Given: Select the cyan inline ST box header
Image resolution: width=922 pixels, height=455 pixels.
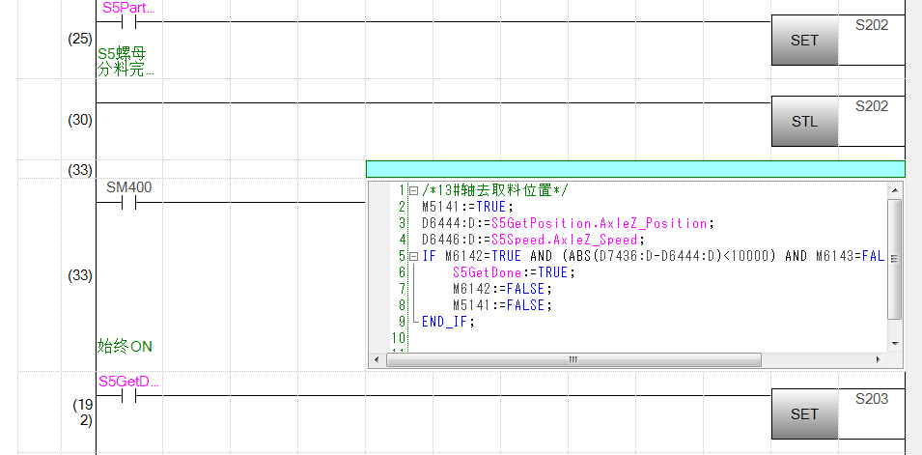Looking at the screenshot, I should [635, 169].
